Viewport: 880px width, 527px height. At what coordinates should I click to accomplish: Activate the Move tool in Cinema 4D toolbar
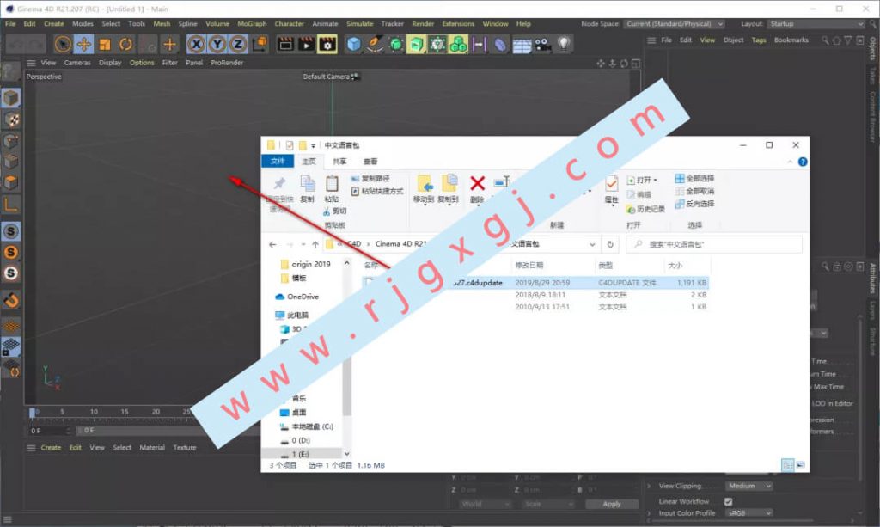pyautogui.click(x=83, y=44)
